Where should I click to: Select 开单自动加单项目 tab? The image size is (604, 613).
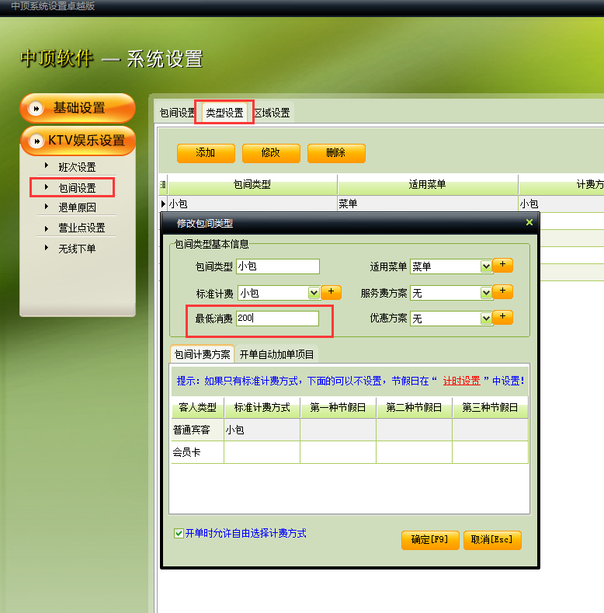point(276,354)
